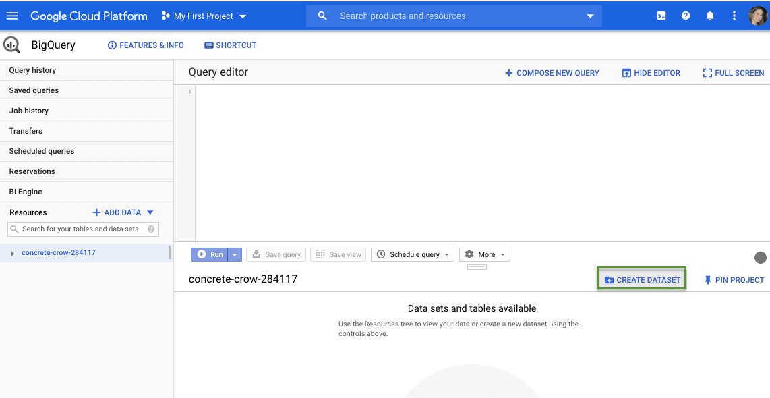This screenshot has height=398, width=770.
Task: Expand the Add Data dropdown arrow
Action: (x=150, y=212)
